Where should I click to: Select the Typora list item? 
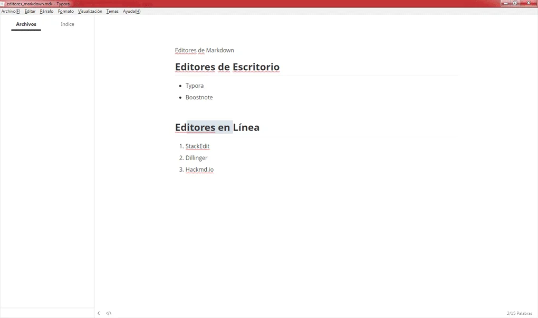[194, 85]
